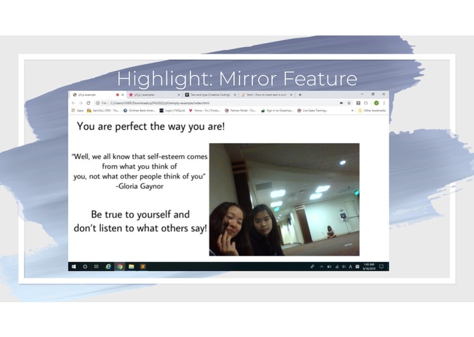Viewport: 474px width, 337px height.
Task: Click the webcam mirror video feed
Action: 284,199
